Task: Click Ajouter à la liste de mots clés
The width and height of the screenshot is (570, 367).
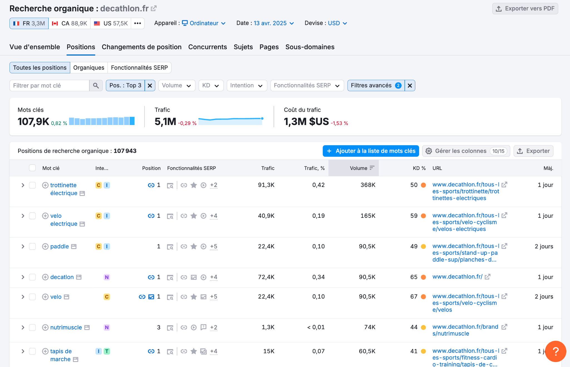Action: point(371,151)
